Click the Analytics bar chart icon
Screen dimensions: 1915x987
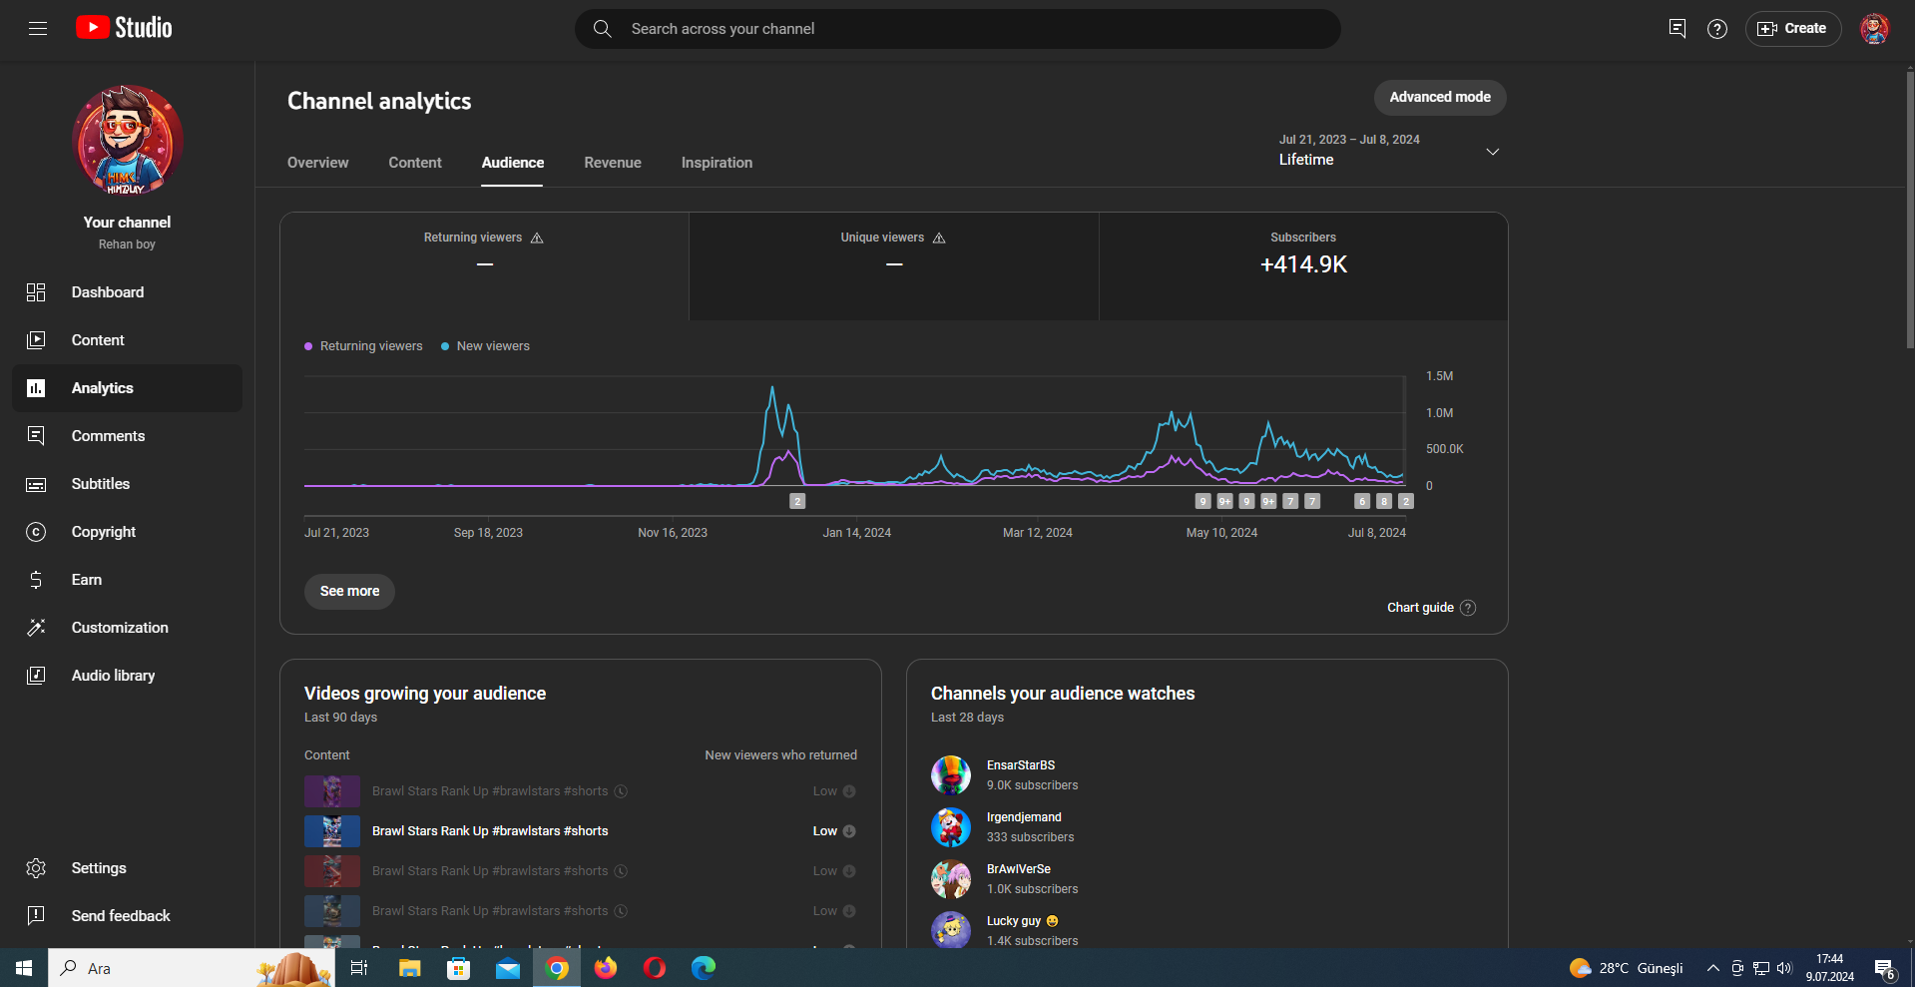[36, 388]
